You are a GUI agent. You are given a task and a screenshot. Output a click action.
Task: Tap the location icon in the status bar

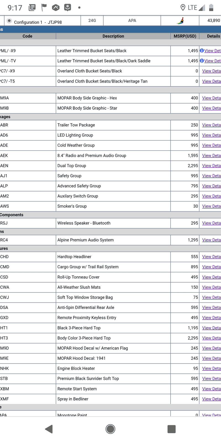[x=183, y=7]
